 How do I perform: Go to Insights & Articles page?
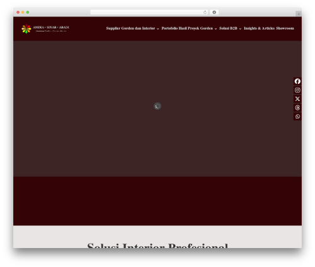coord(259,28)
